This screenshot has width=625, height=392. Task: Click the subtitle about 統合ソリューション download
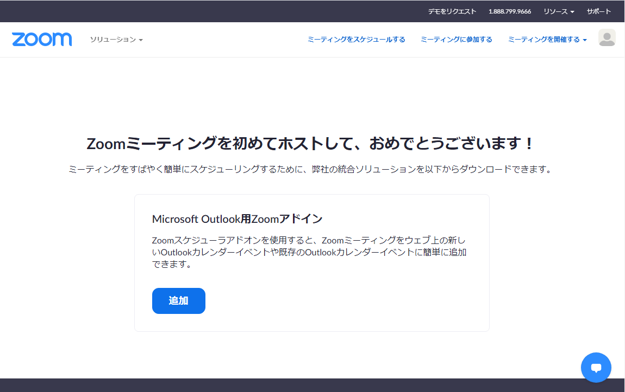pyautogui.click(x=310, y=169)
